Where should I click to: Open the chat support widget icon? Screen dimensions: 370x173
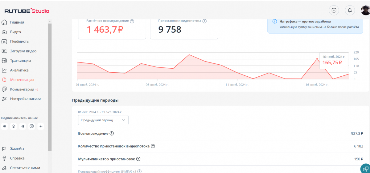point(365,169)
